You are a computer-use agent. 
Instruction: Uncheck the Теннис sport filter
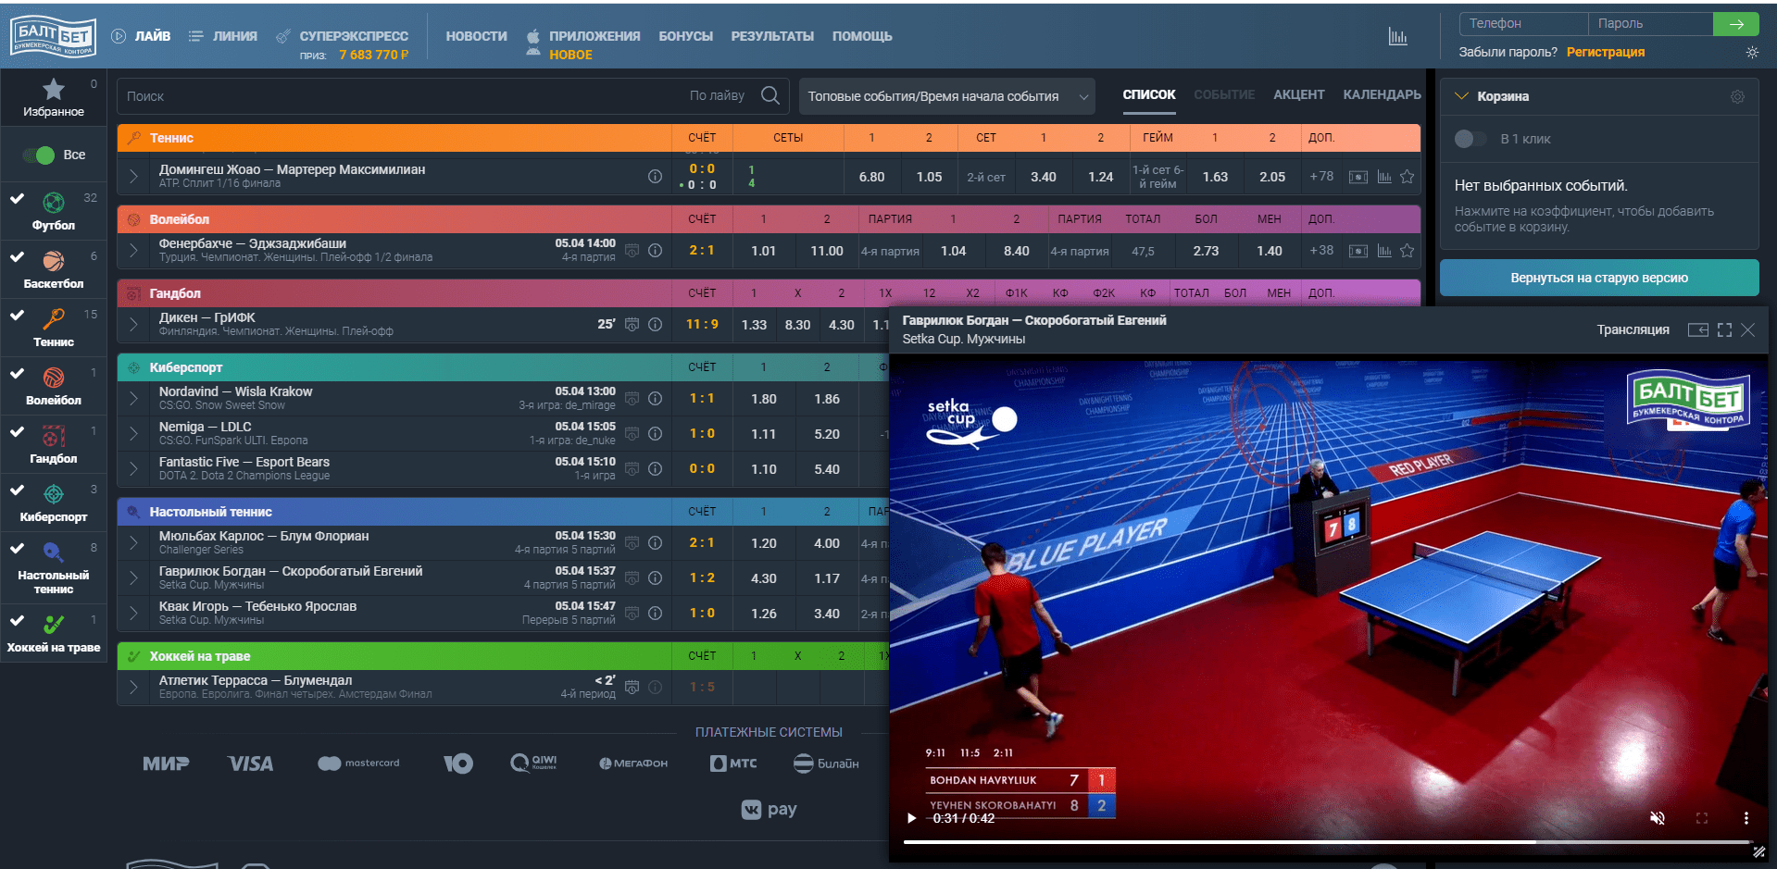coord(17,315)
